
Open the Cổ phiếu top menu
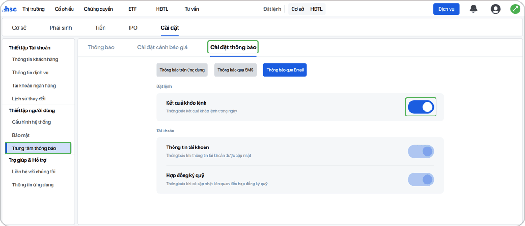tap(64, 9)
